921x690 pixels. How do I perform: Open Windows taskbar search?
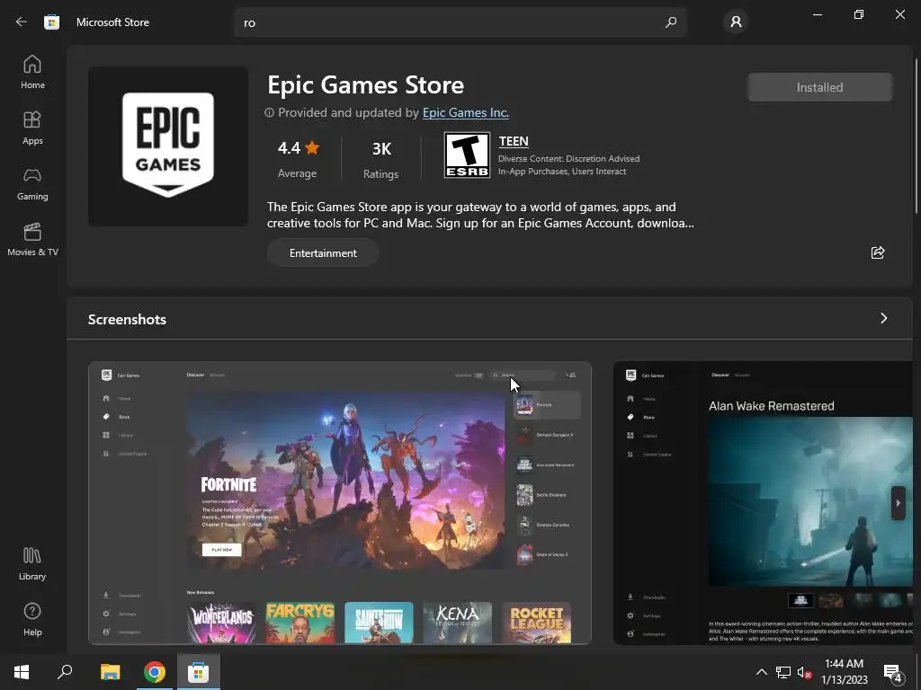click(x=65, y=672)
